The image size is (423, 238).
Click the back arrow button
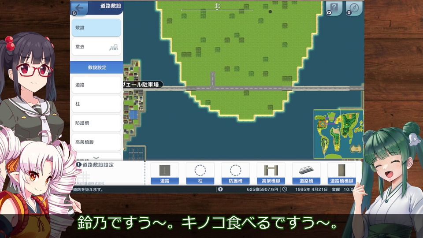click(79, 8)
